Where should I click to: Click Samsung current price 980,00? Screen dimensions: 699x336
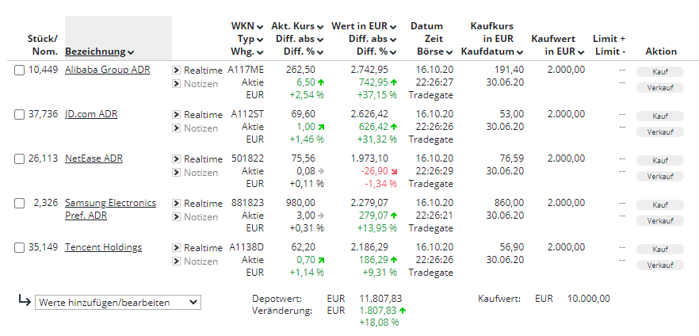300,203
